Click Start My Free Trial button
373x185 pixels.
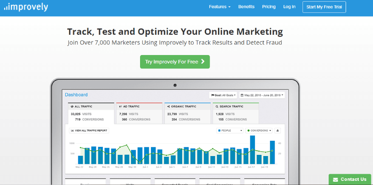point(324,7)
